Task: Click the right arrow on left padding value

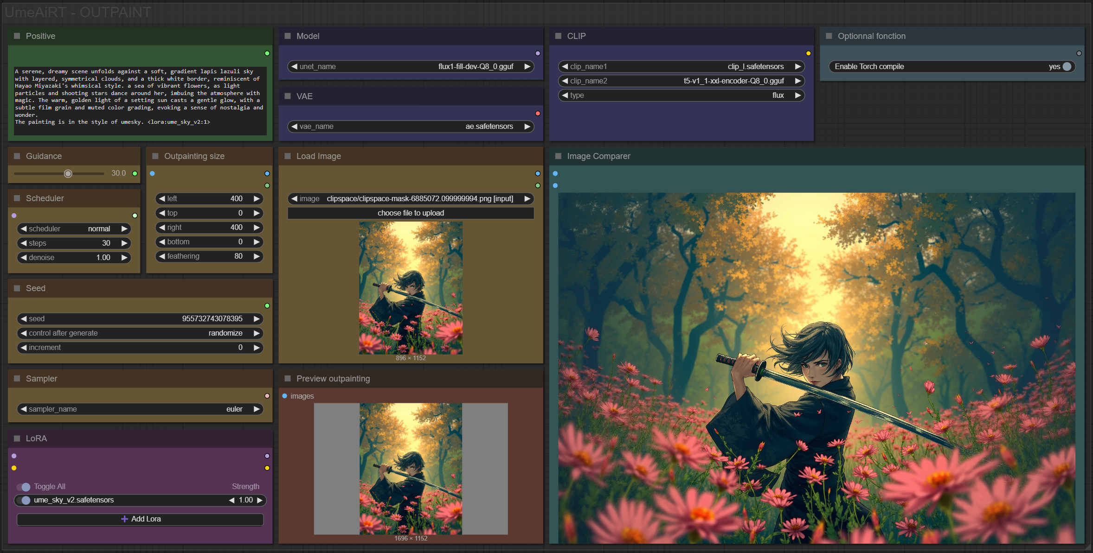Action: (x=257, y=198)
